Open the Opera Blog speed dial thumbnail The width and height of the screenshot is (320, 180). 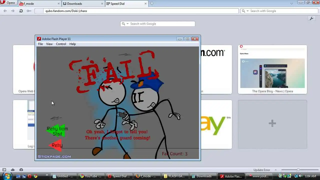tap(272, 69)
